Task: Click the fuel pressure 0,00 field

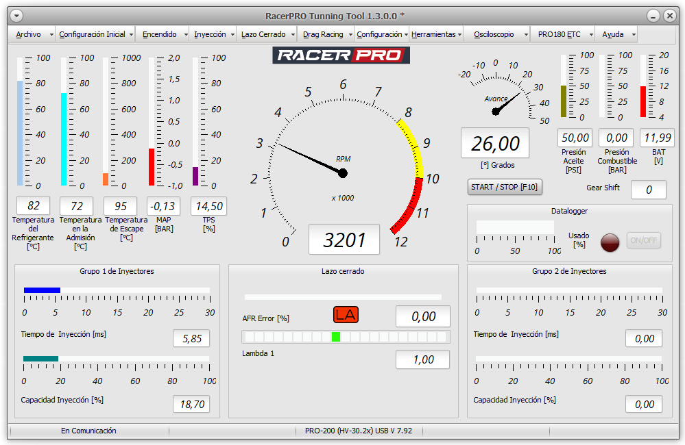Action: click(616, 138)
